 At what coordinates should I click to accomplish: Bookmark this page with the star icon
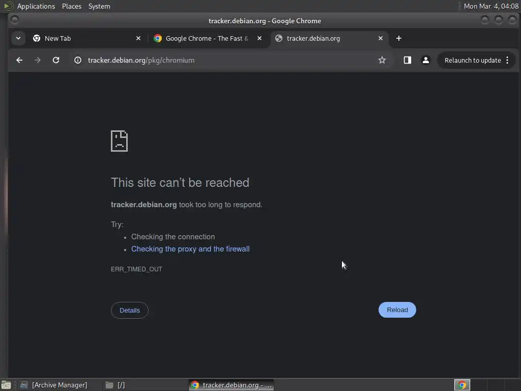click(382, 60)
